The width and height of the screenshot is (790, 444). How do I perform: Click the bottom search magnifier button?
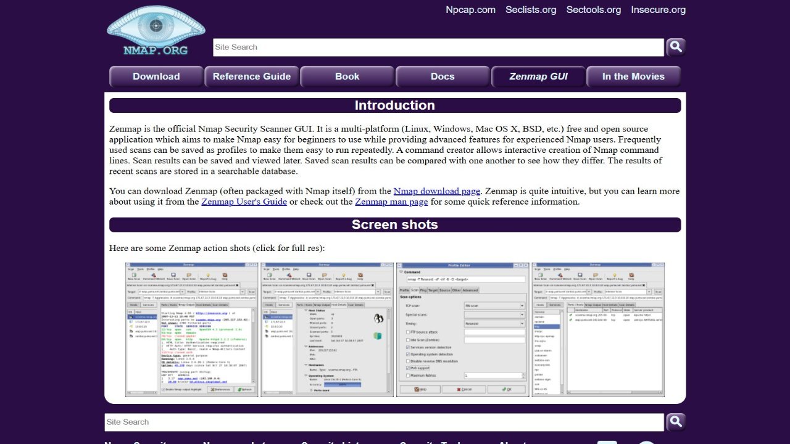pyautogui.click(x=676, y=422)
